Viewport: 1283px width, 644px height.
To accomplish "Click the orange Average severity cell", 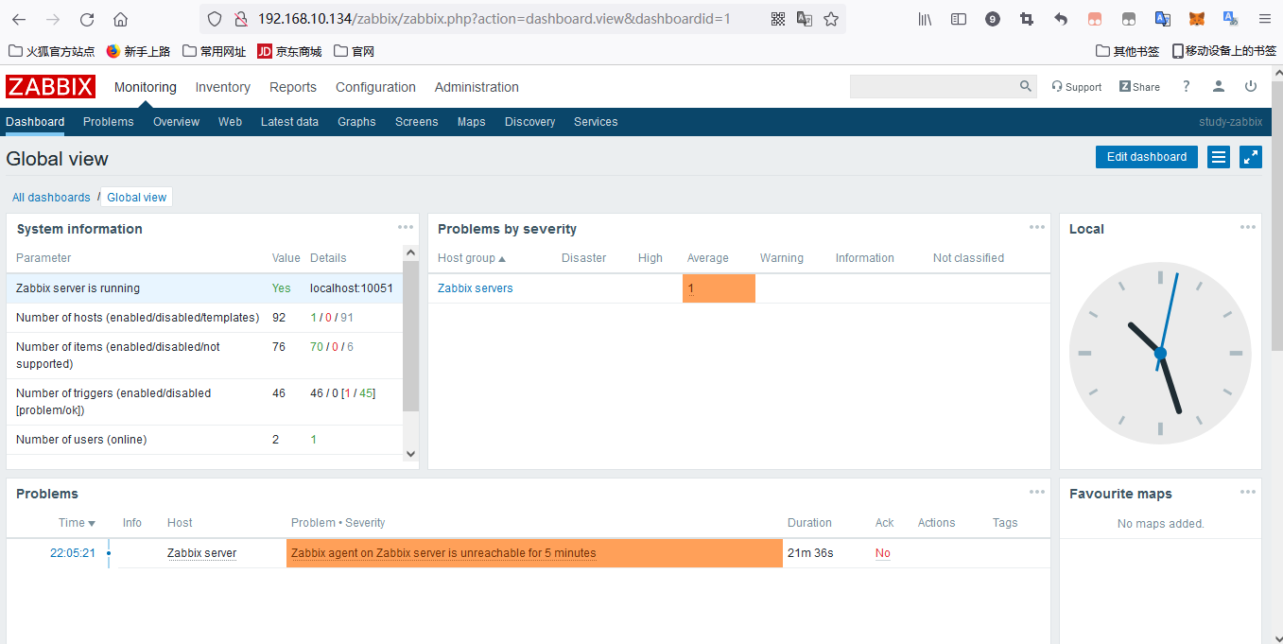I will 719,288.
